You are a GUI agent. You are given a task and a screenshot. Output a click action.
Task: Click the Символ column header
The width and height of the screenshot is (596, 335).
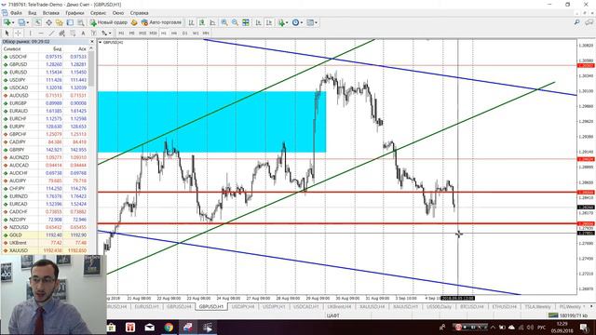point(12,49)
